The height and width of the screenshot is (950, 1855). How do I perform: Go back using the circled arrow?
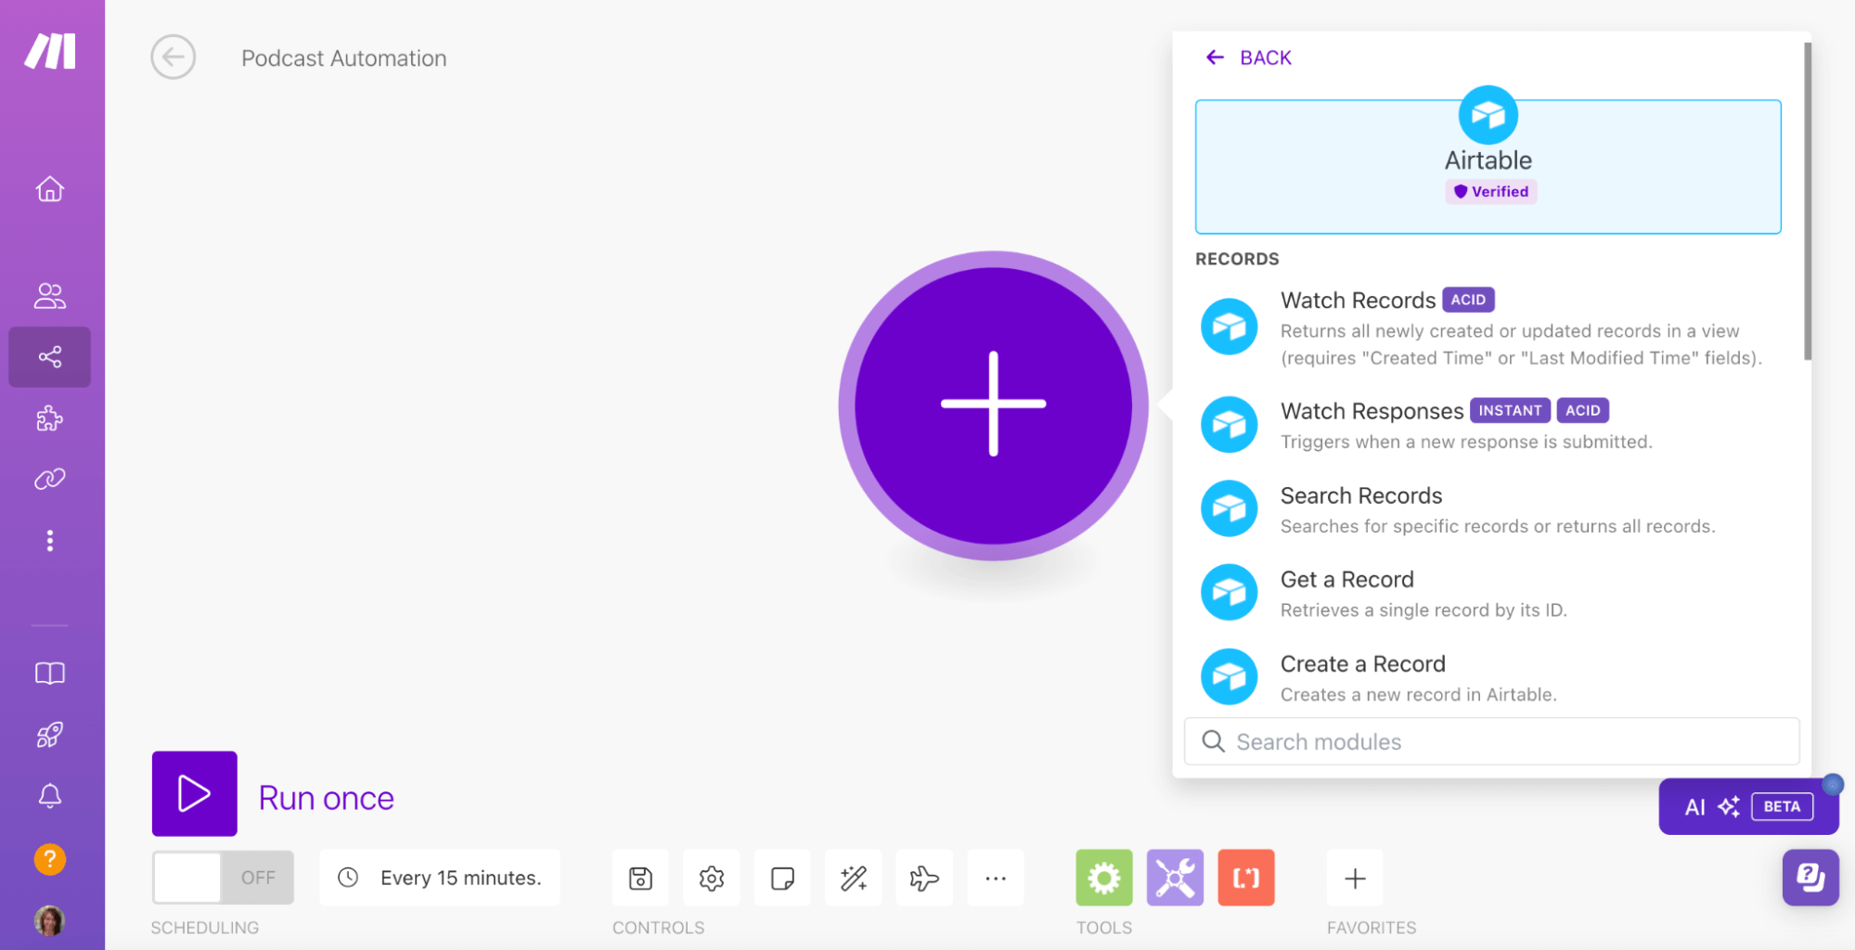[x=174, y=58]
